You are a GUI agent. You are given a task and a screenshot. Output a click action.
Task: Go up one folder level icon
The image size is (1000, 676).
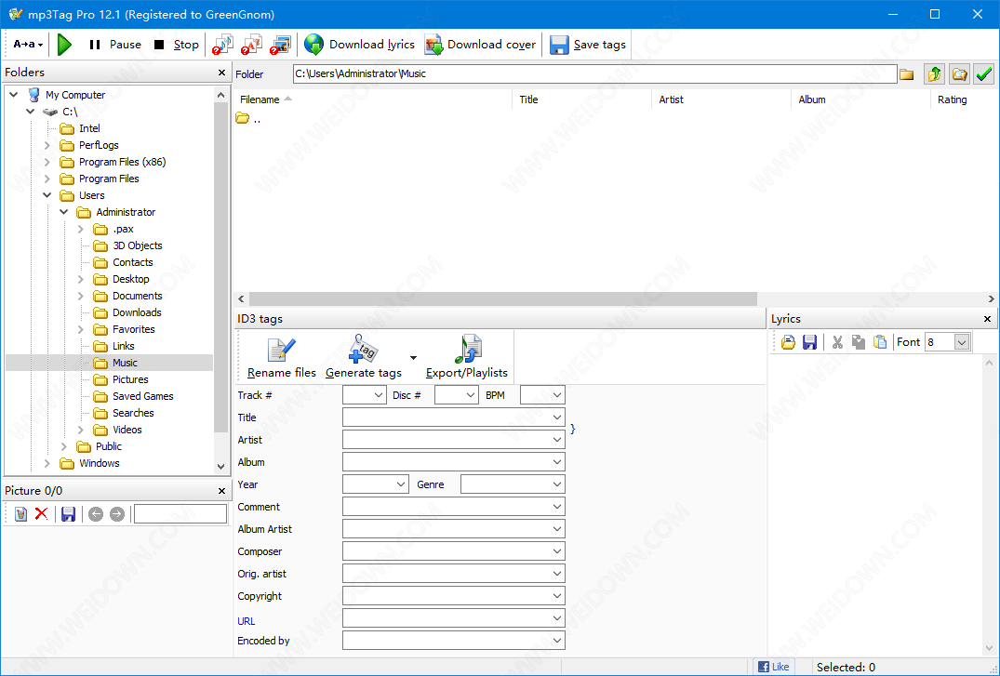click(934, 74)
